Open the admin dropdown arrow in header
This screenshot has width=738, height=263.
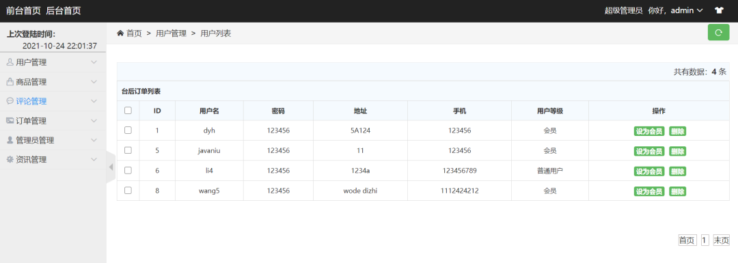pos(700,10)
